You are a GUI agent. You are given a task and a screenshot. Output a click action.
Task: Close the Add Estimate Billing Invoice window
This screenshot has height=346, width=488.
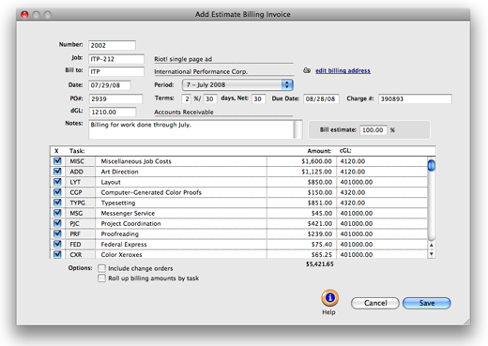(x=24, y=14)
